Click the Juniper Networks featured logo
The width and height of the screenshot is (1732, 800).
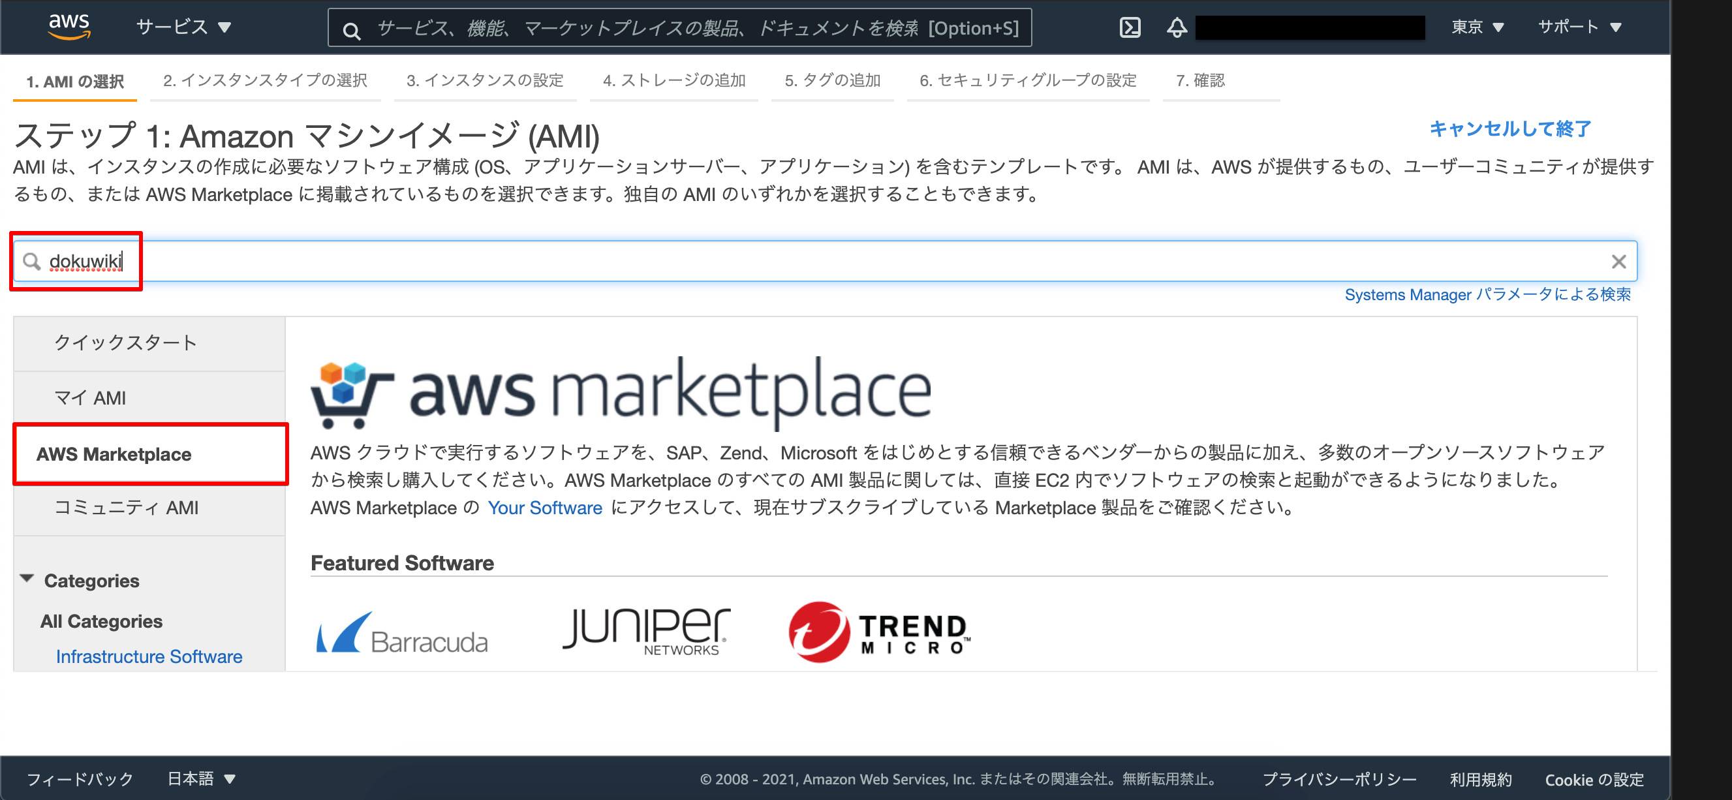coord(646,631)
